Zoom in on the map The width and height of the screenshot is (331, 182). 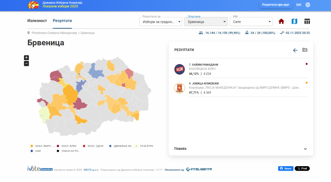point(27,58)
